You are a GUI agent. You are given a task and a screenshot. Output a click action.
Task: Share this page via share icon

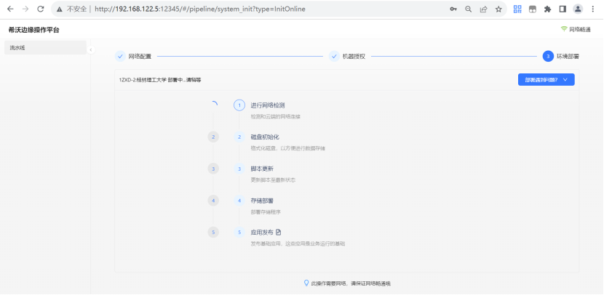tap(483, 9)
